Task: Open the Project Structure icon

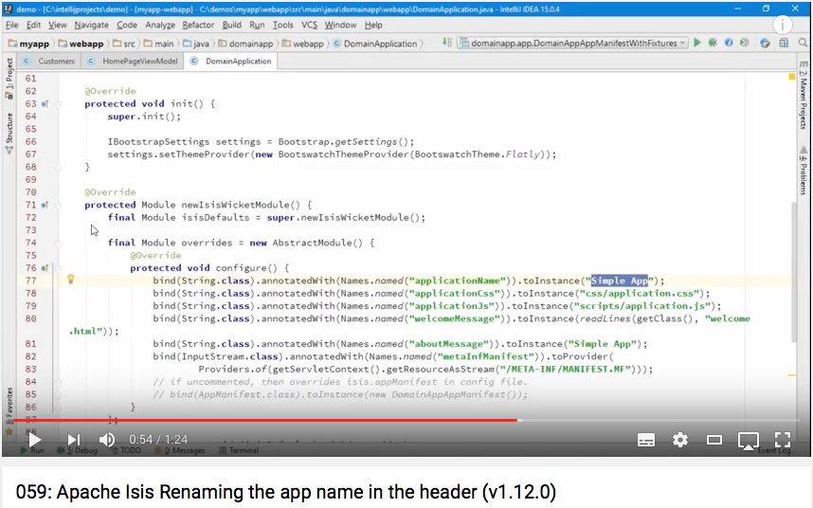Action: (x=784, y=43)
